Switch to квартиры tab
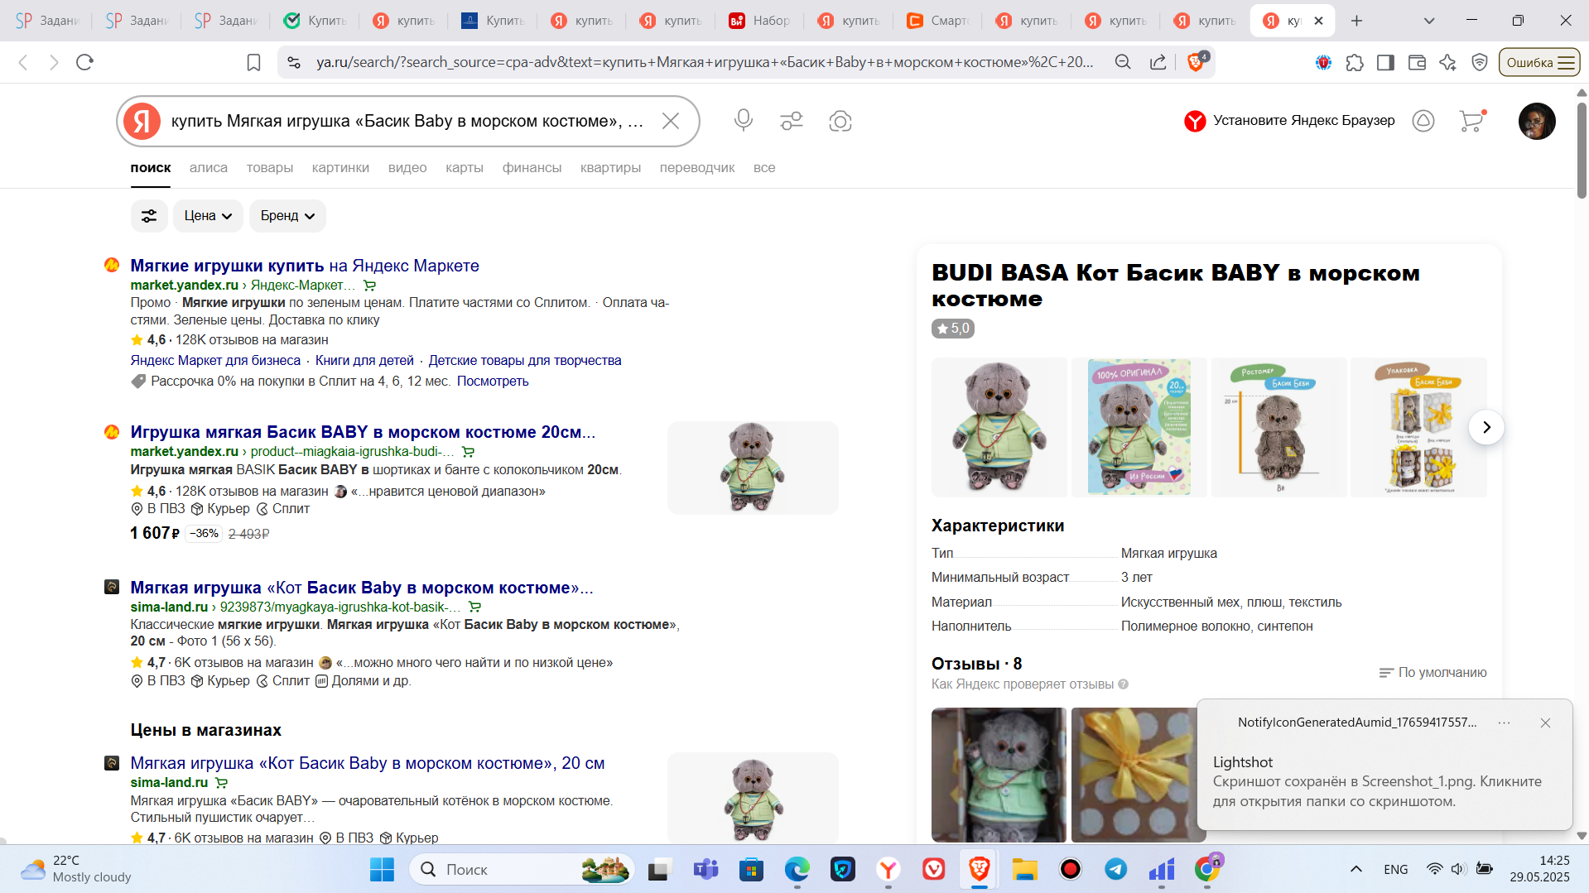Viewport: 1589px width, 893px height. [x=610, y=168]
